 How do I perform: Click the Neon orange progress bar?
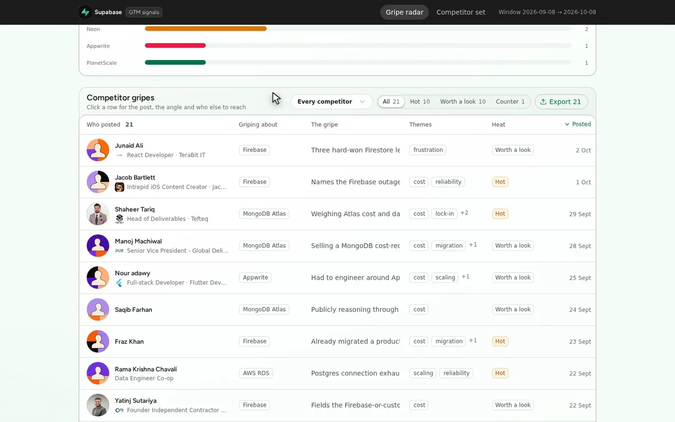[206, 29]
